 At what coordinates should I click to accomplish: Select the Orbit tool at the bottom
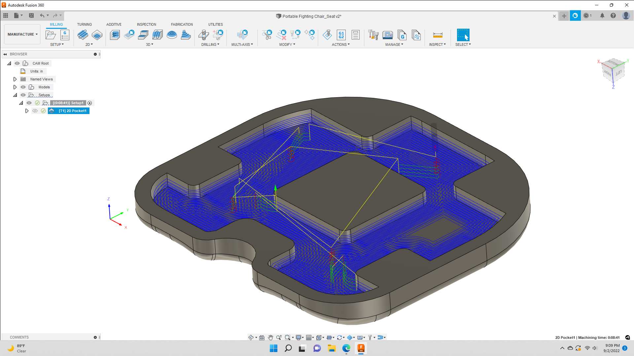252,337
